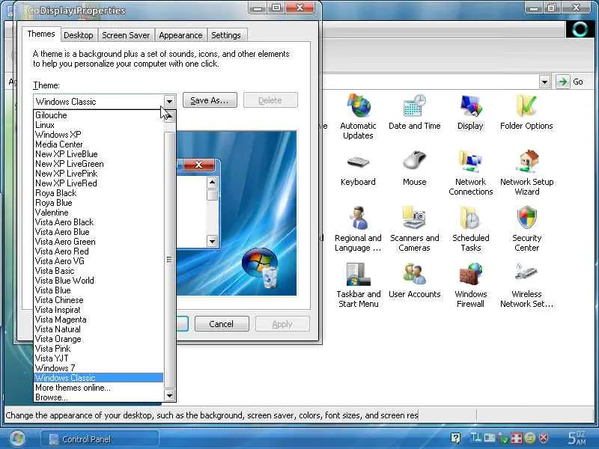This screenshot has width=599, height=449.
Task: Select Vista Basic theme
Action: 99,271
